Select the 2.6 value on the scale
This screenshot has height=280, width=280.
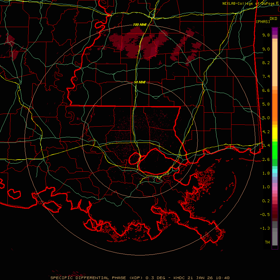[x=266, y=160]
